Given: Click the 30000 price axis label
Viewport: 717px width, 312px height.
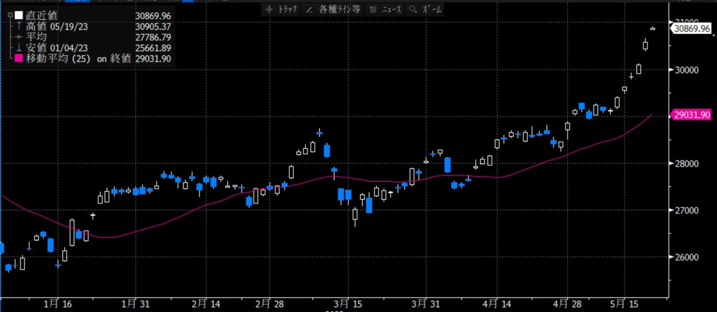Looking at the screenshot, I should click(x=686, y=70).
